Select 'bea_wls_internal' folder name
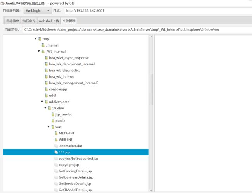Screen dimensions: 252x193 click(62, 76)
